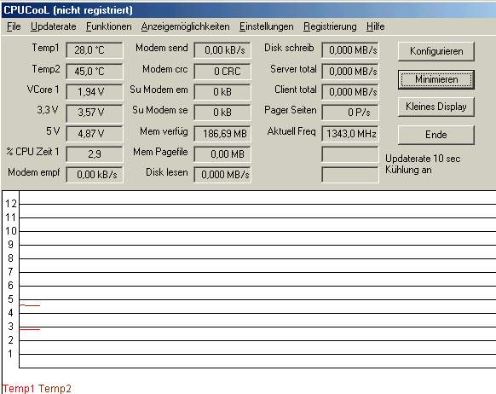Open the Updaterate menu

(53, 26)
